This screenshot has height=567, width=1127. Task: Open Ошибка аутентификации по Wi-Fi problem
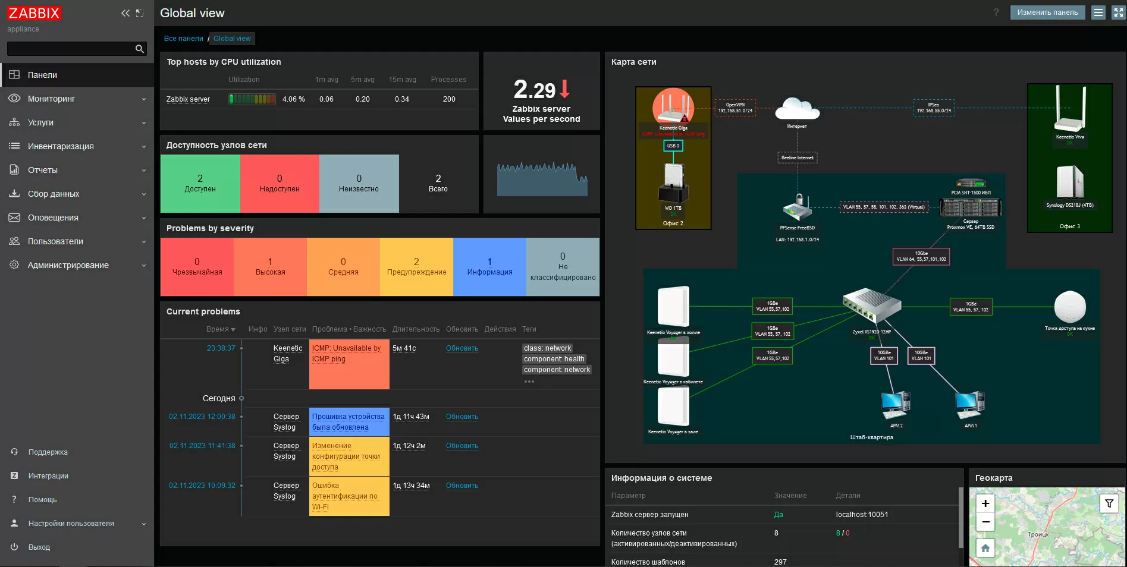coord(345,496)
